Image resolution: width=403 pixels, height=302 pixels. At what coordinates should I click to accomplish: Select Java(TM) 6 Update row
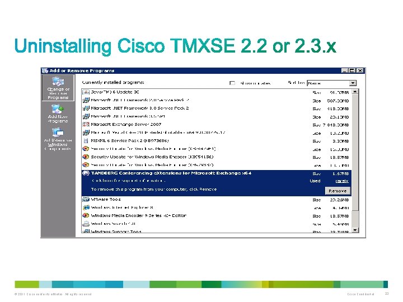[217, 92]
